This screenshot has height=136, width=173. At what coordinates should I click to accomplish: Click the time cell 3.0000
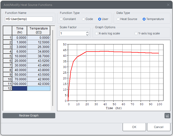[20, 47]
